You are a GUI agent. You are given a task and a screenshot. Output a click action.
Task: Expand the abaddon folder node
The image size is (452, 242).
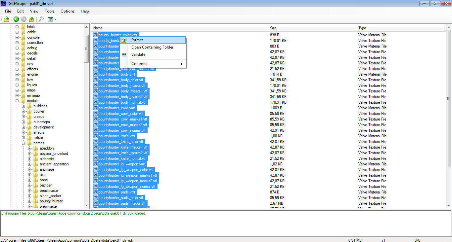point(30,148)
